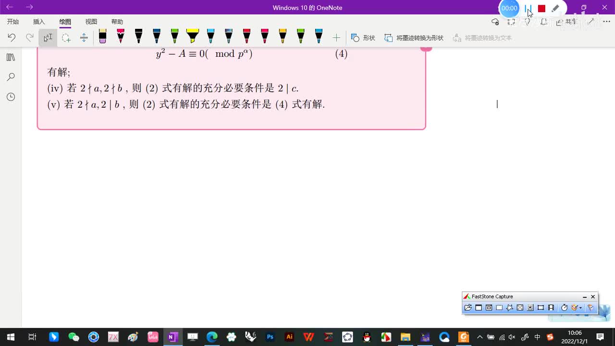Close the FastStone Capture toolbar
615x346 pixels.
(593, 297)
